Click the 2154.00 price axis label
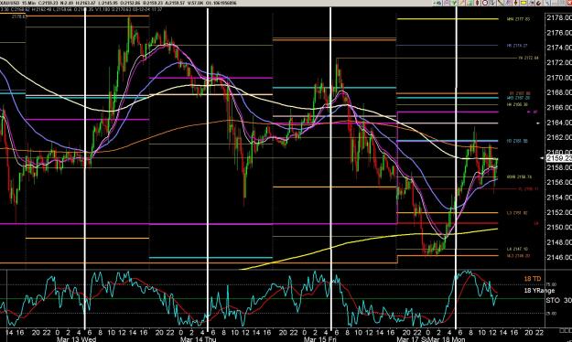The image size is (572, 342). click(558, 198)
